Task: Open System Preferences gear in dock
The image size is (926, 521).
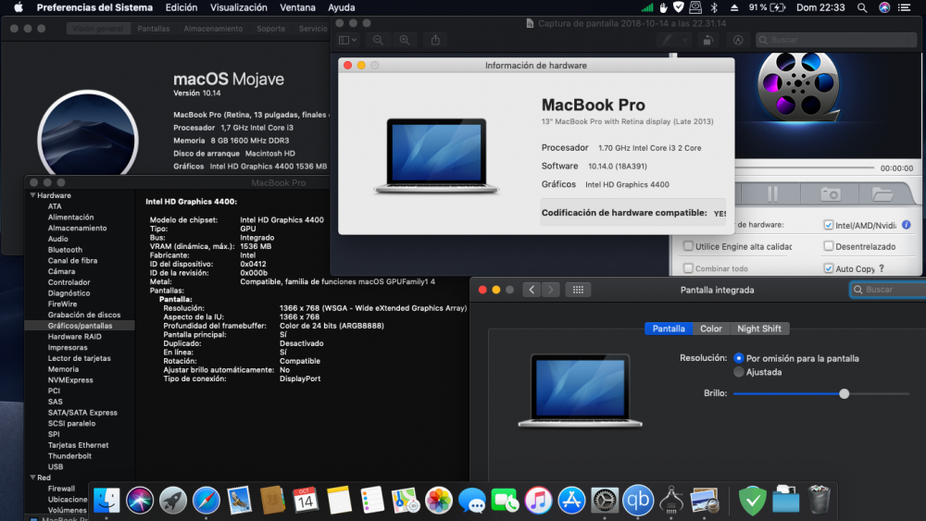Action: [x=605, y=501]
